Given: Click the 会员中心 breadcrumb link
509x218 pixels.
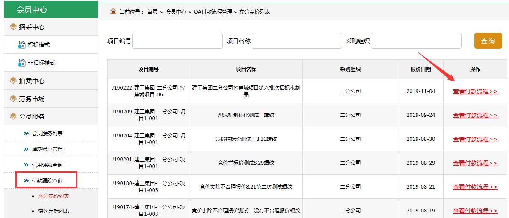Looking at the screenshot, I should point(176,12).
